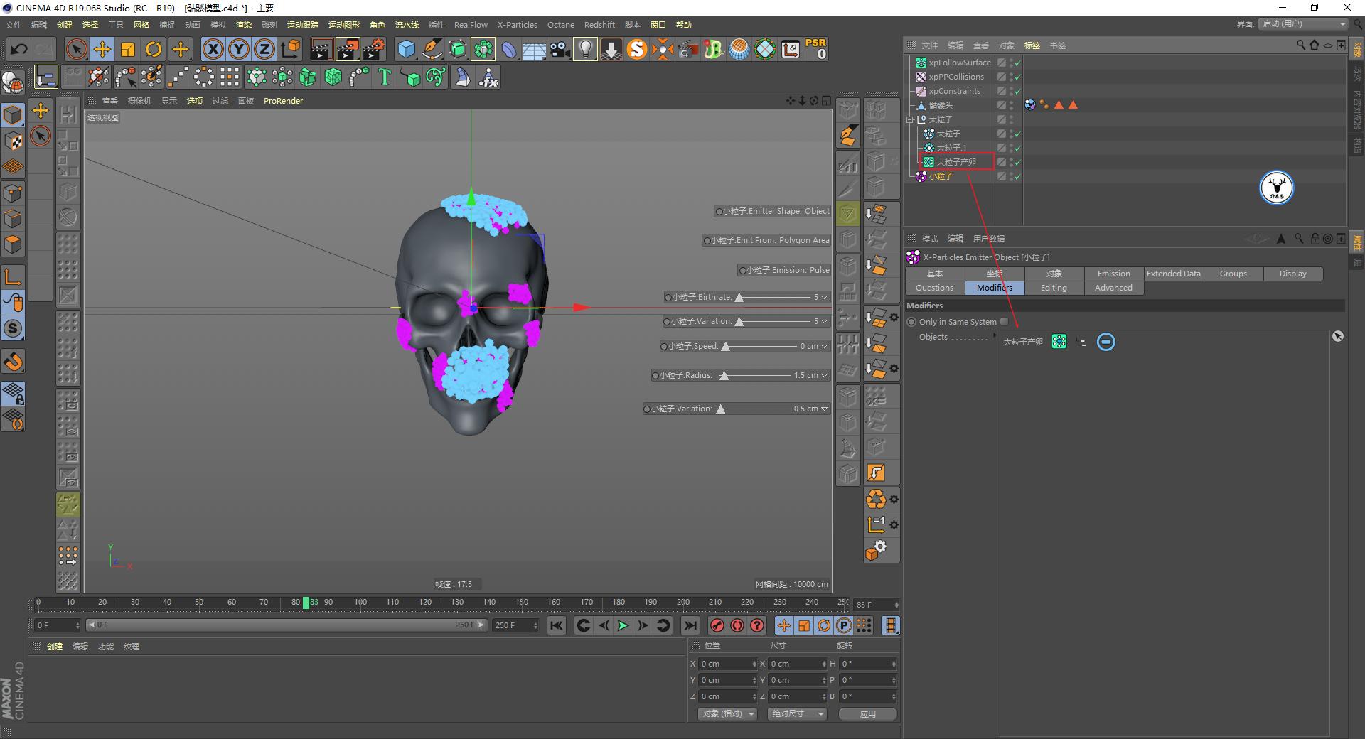
Task: Click the cube primitive icon in the toolbar
Action: (407, 49)
